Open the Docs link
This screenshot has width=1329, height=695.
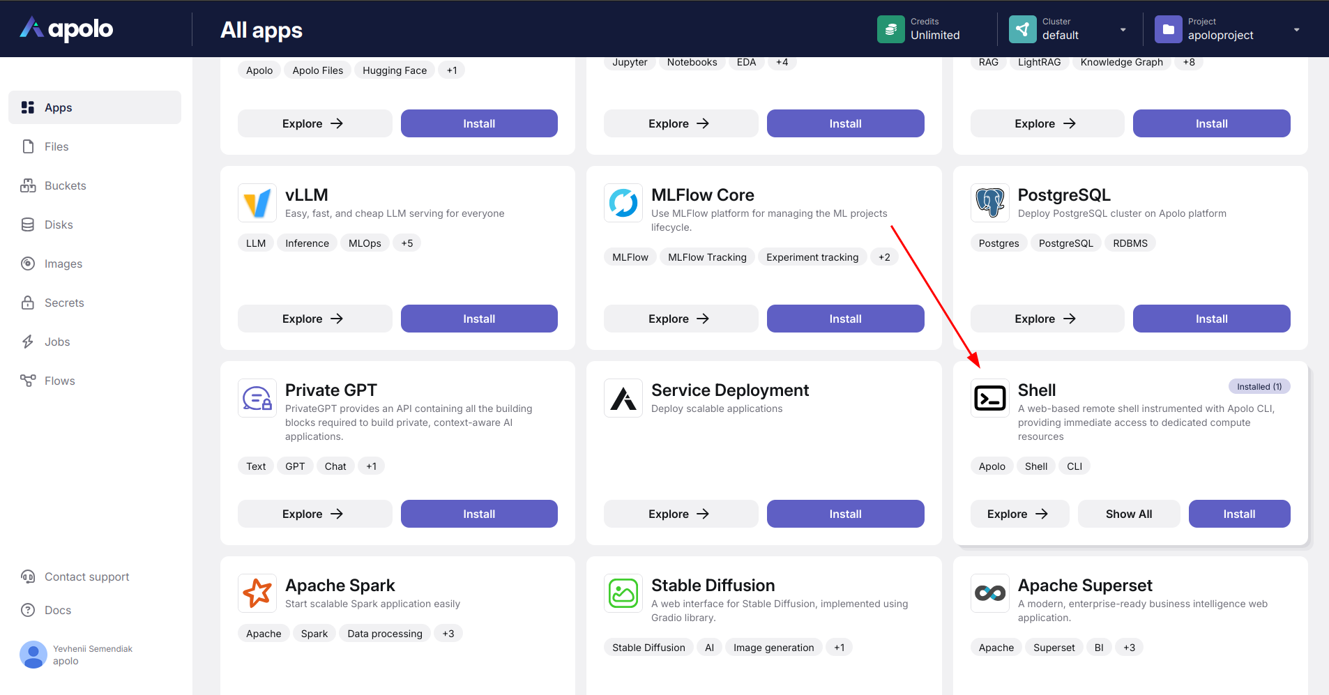pos(58,610)
